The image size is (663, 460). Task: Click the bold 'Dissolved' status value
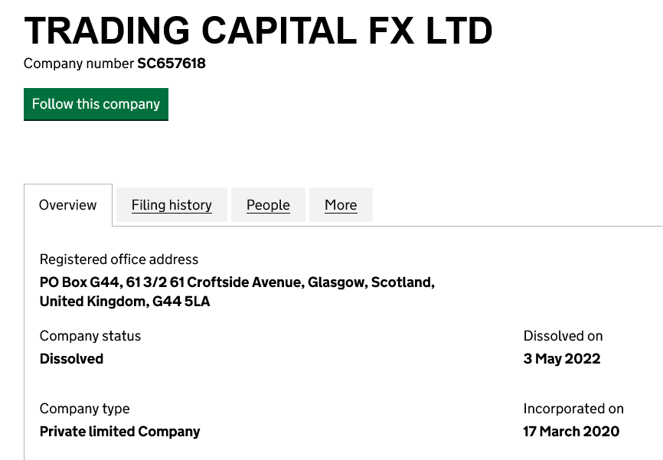71,359
